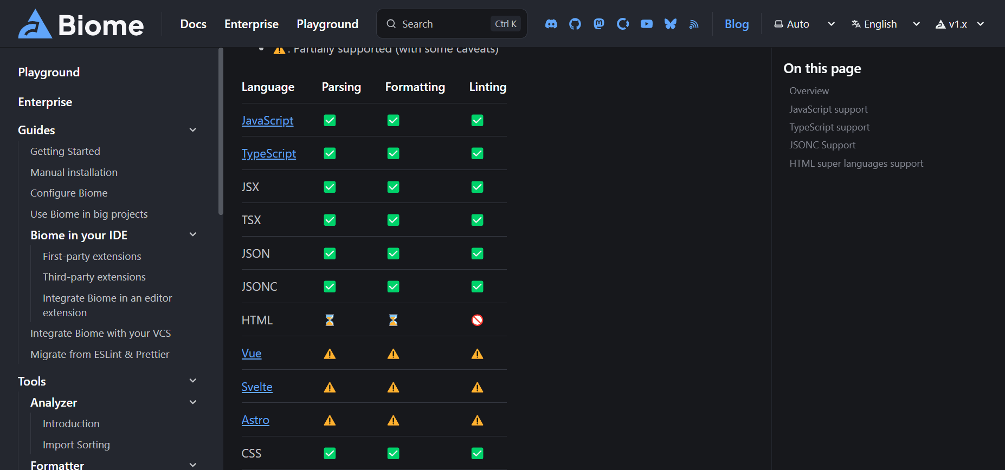The image size is (1005, 470).
Task: Focus the Search input field
Action: (x=452, y=24)
